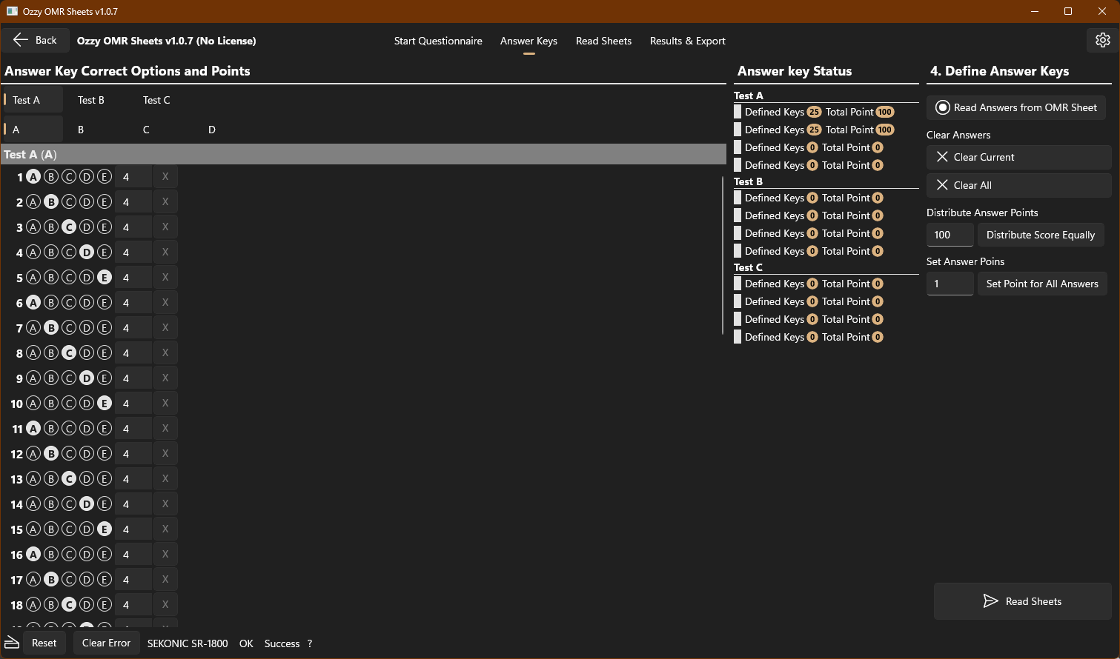This screenshot has height=659, width=1120.
Task: Select option E for question 5
Action: (x=105, y=277)
